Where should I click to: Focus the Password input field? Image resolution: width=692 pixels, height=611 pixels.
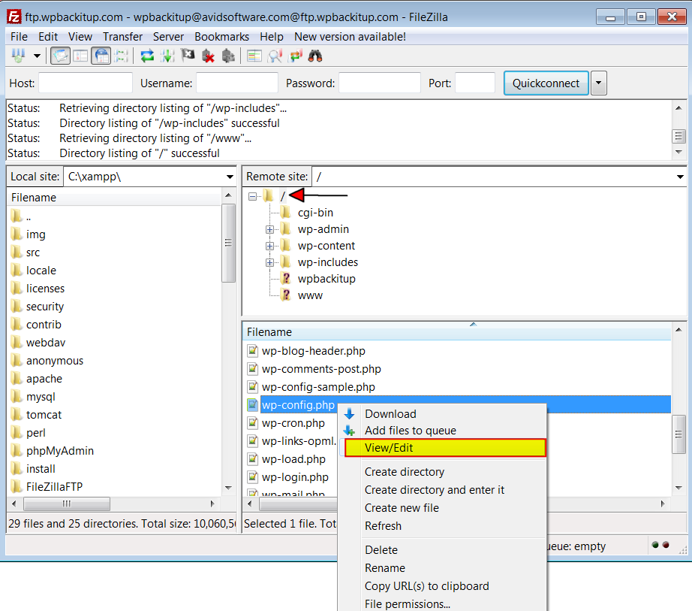tap(380, 83)
